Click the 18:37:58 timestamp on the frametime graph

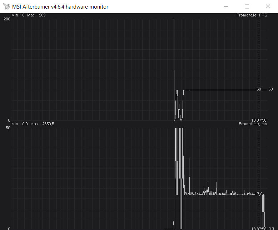259,229
